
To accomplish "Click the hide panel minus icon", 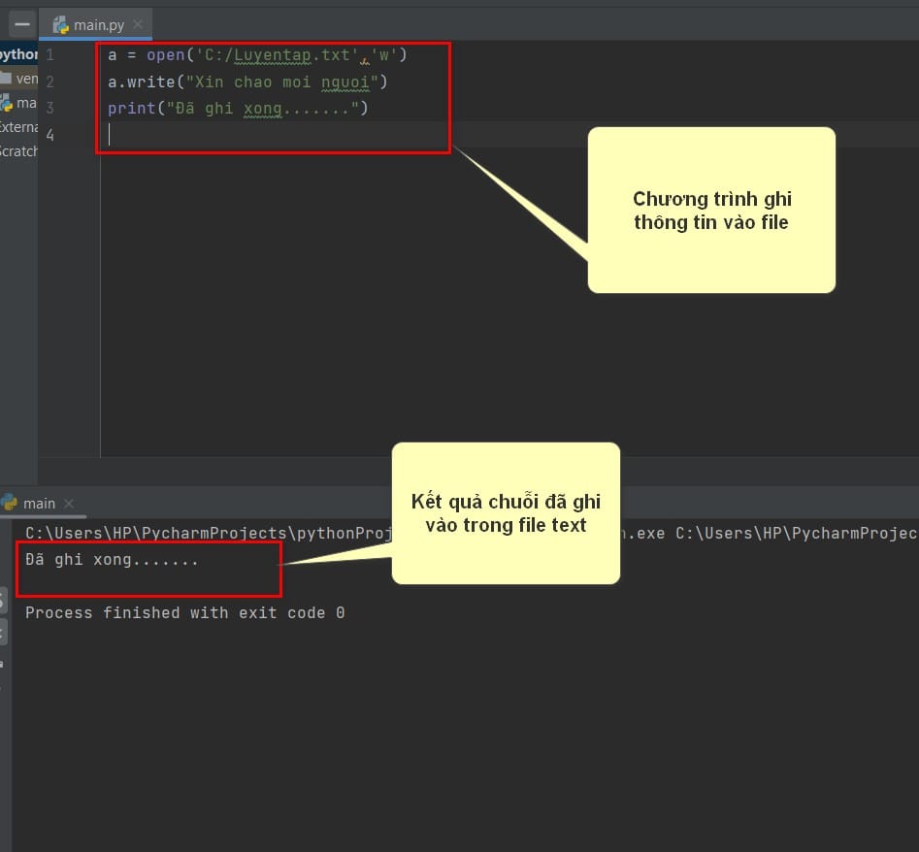I will pyautogui.click(x=22, y=24).
